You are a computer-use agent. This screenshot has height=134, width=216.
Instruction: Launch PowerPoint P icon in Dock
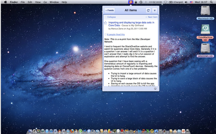click(x=144, y=131)
